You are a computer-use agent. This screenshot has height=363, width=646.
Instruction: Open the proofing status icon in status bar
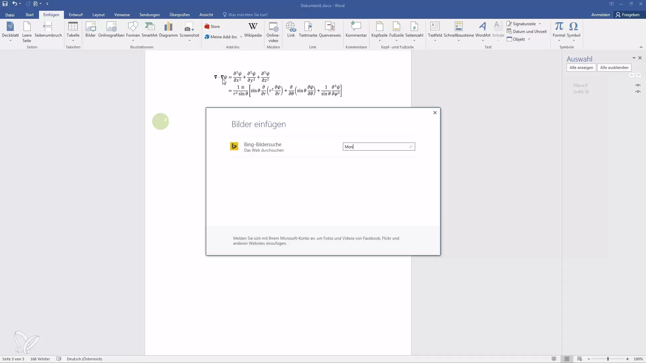tap(59, 359)
